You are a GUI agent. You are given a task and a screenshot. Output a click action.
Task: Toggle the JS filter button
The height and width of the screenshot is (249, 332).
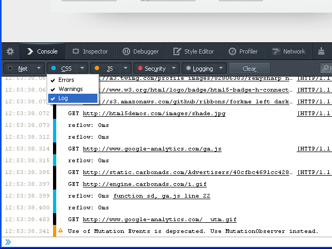click(105, 69)
